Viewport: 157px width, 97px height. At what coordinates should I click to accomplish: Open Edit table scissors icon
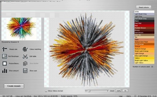25,56
